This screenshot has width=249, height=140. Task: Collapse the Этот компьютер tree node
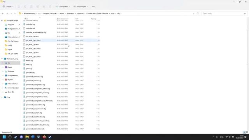pos(2,59)
